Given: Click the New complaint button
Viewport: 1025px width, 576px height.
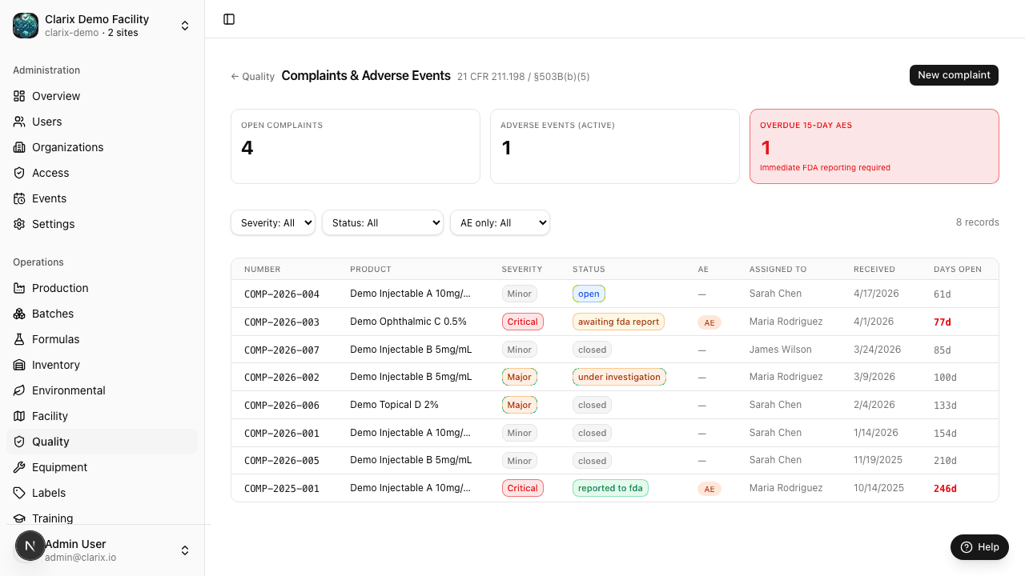Looking at the screenshot, I should point(954,75).
